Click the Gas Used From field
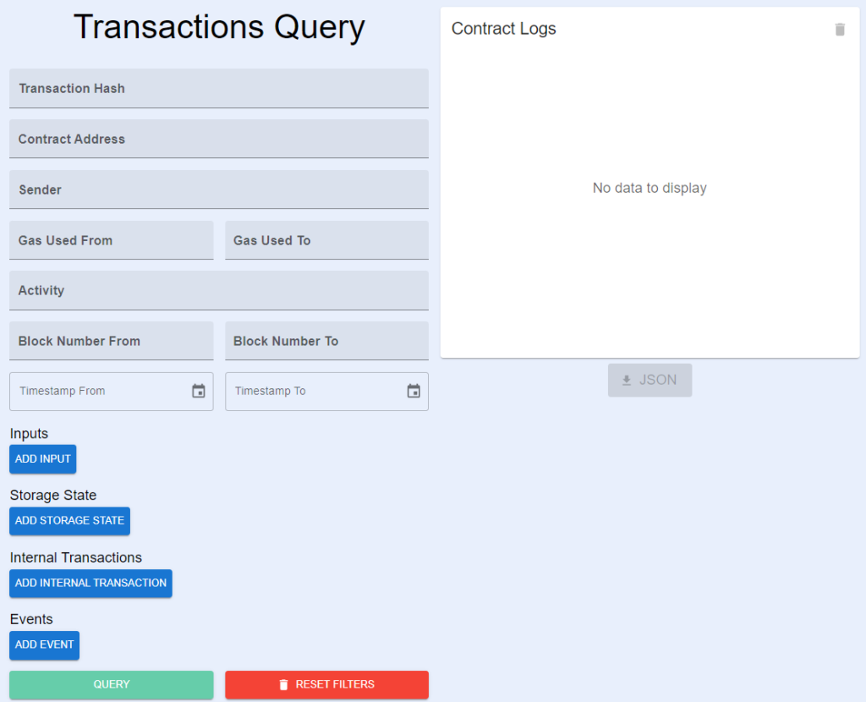866x702 pixels. (111, 240)
